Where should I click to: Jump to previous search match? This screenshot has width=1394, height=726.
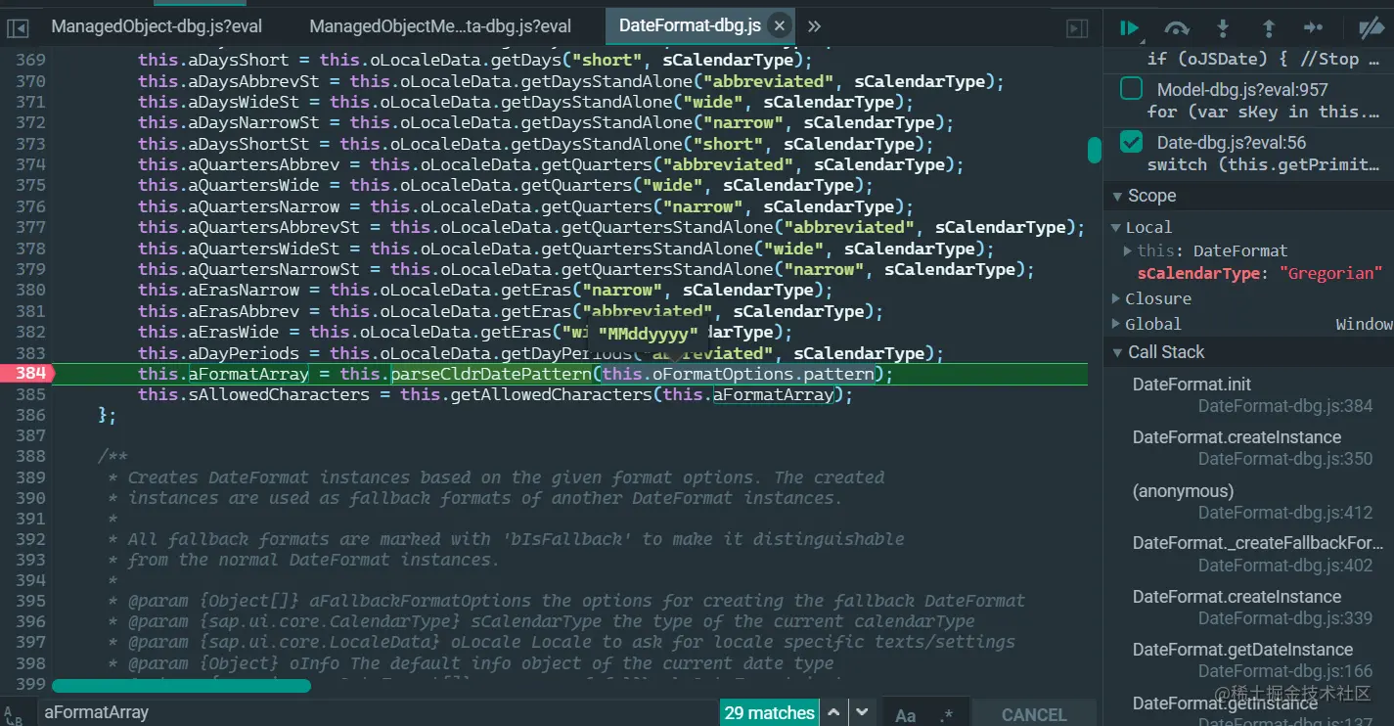[x=832, y=712]
